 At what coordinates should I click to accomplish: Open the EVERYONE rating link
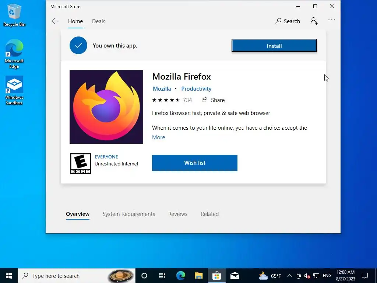106,157
